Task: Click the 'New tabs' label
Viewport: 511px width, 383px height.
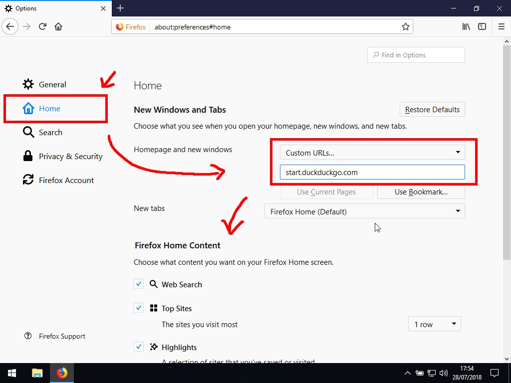Action: click(149, 208)
